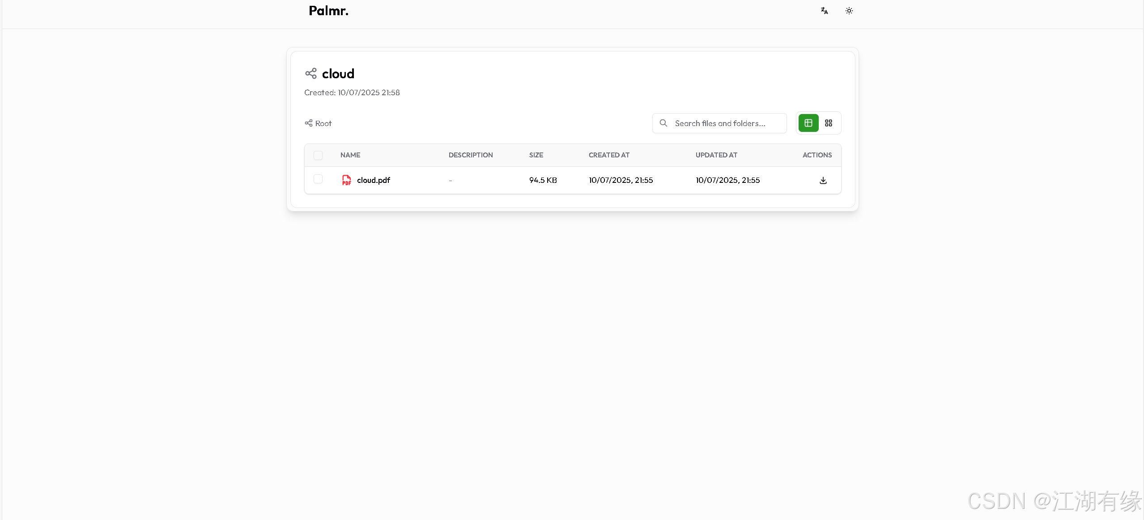Switch to table view layout
Image resolution: width=1144 pixels, height=520 pixels.
coord(808,123)
